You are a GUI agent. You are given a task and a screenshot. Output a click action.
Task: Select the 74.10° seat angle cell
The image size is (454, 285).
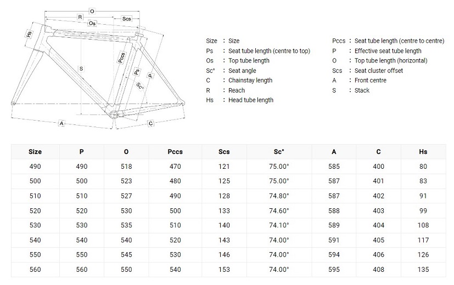(x=279, y=225)
